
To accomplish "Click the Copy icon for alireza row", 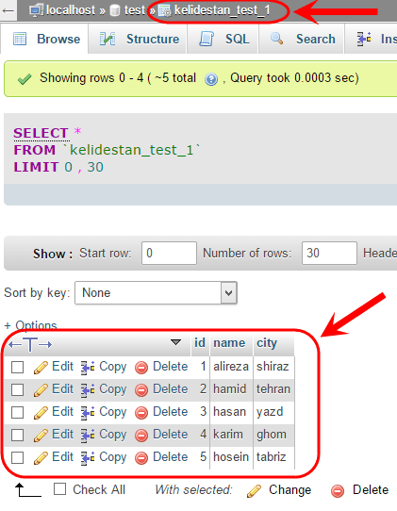I will tap(88, 368).
